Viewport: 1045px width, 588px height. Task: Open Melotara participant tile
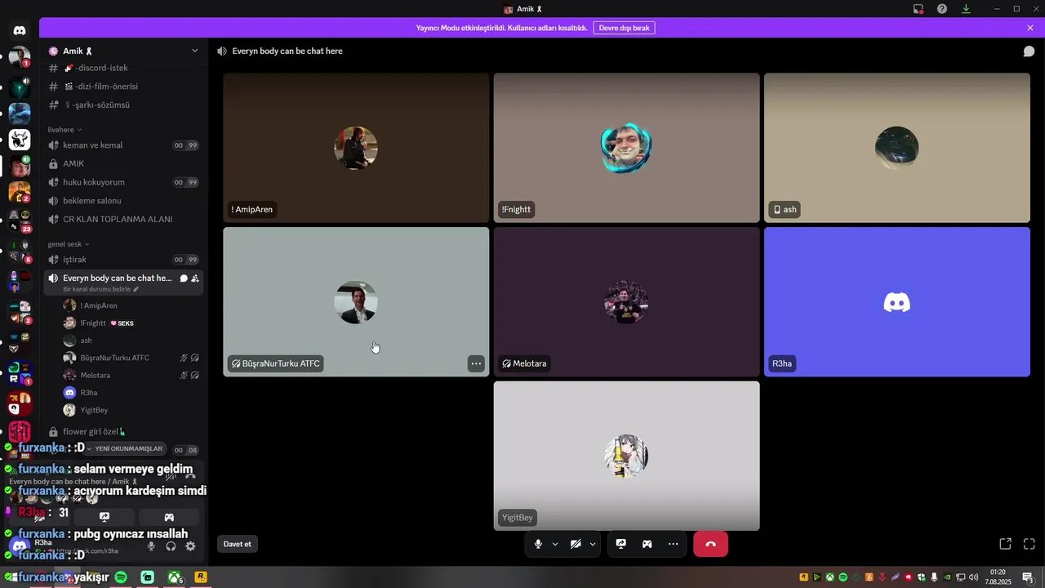click(626, 302)
